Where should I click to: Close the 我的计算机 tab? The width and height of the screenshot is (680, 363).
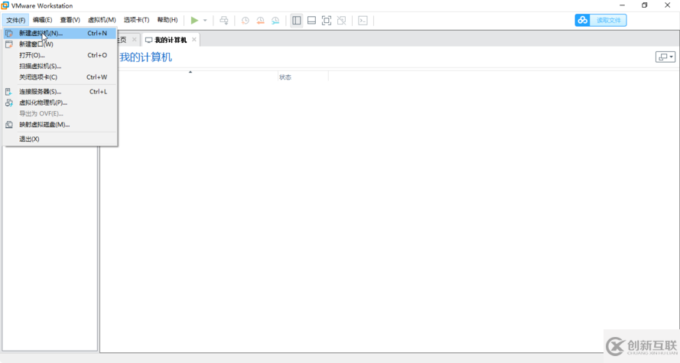coord(194,40)
